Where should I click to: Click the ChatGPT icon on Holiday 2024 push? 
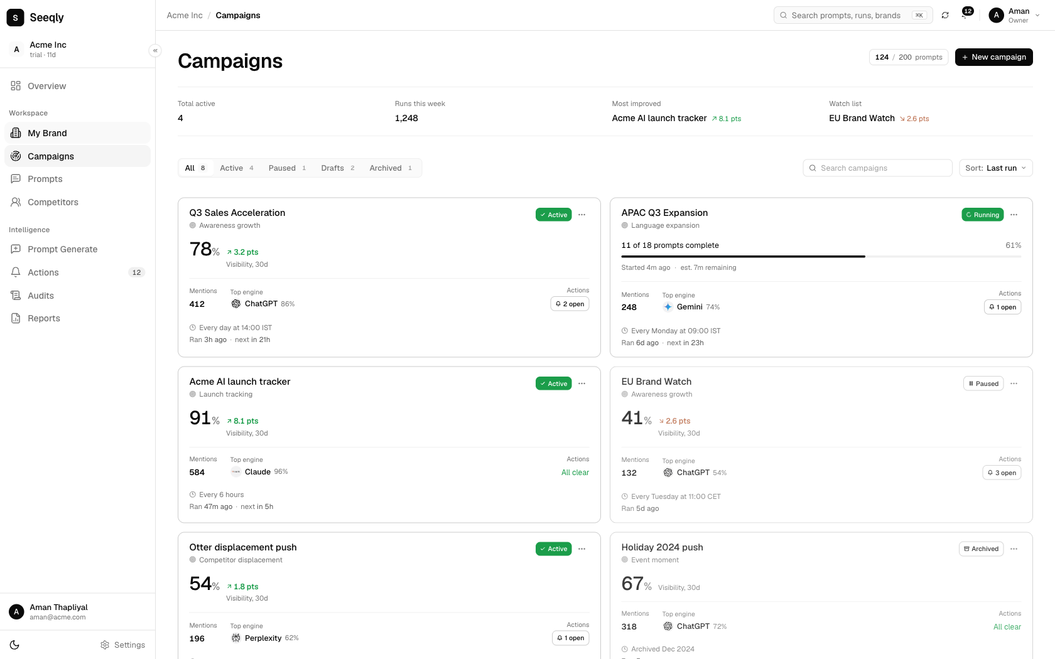[668, 626]
